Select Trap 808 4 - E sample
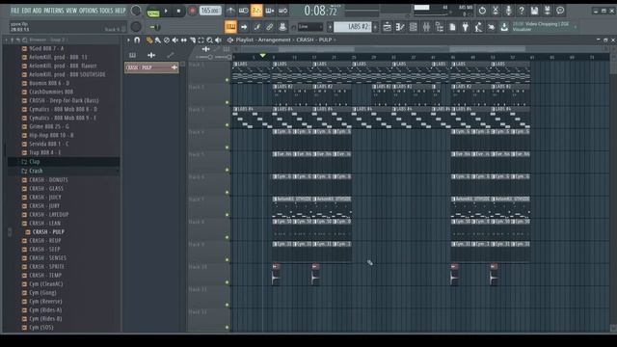Screen dimensions: 617x347 point(45,152)
